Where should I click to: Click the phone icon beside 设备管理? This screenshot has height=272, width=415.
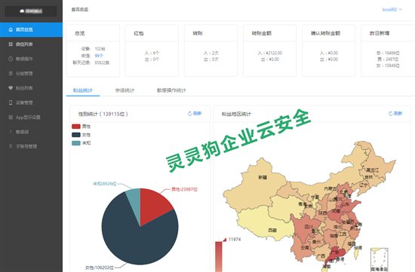coord(11,102)
